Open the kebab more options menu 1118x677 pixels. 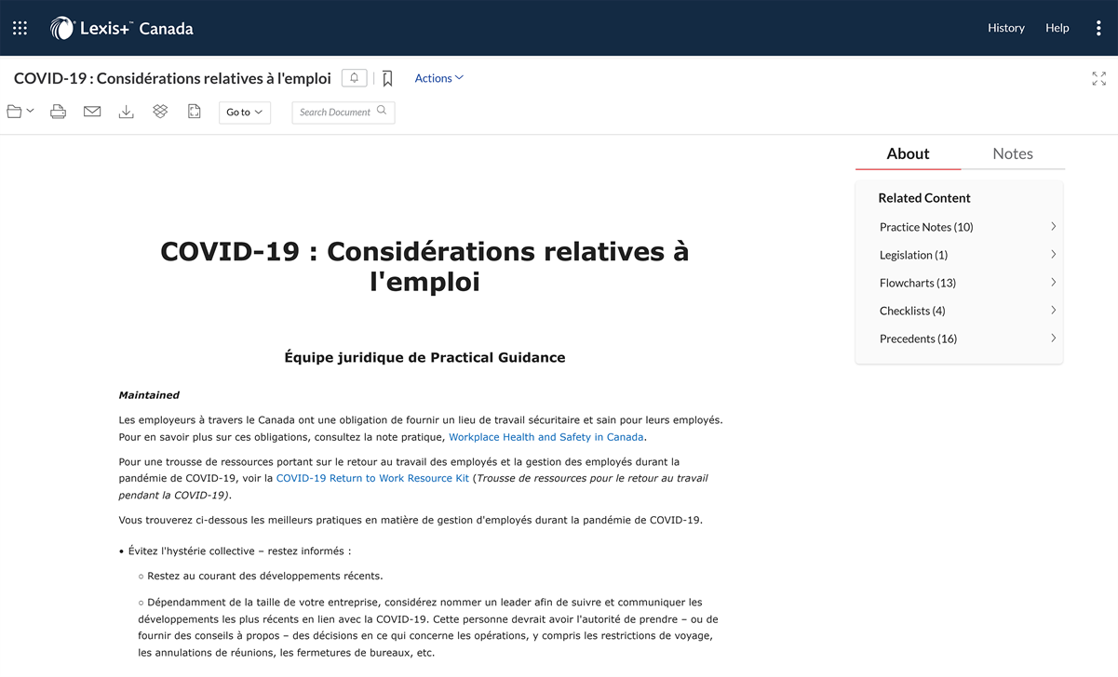(1098, 28)
